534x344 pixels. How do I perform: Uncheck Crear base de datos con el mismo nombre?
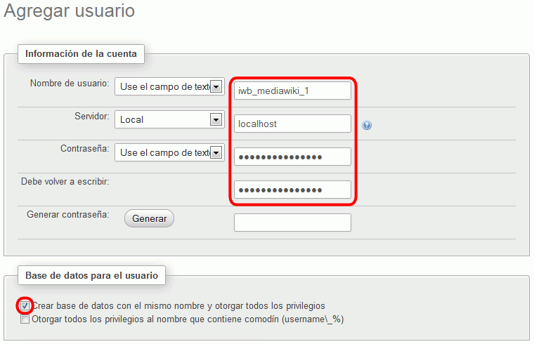pos(25,305)
